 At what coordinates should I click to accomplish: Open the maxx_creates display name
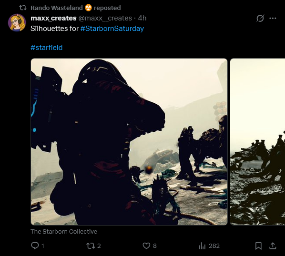tap(53, 18)
